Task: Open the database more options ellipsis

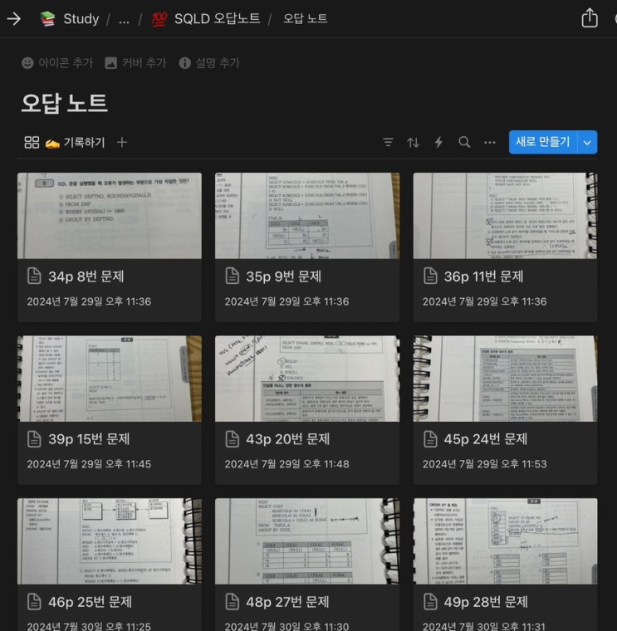Action: coord(489,142)
